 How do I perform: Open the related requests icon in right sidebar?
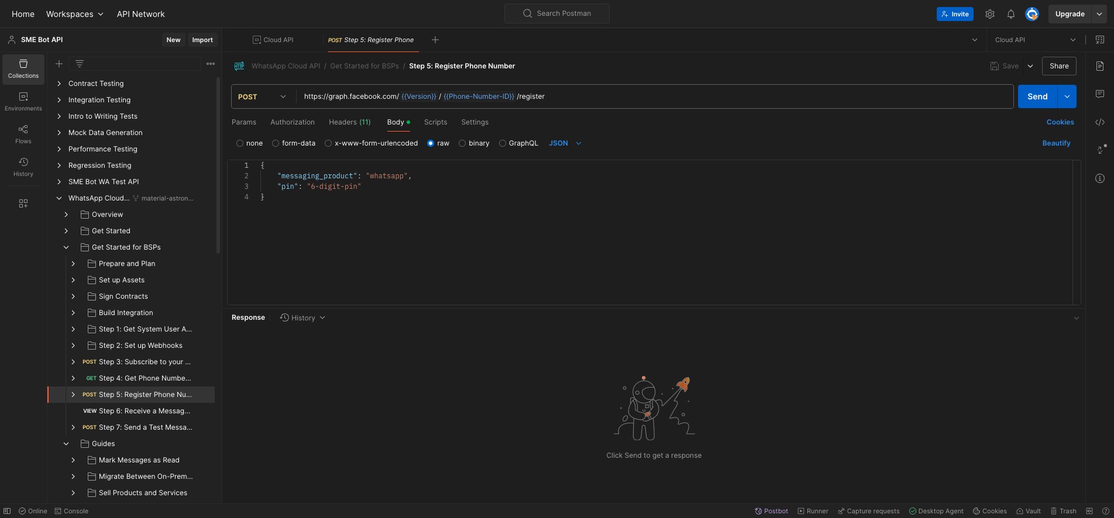point(1101,150)
